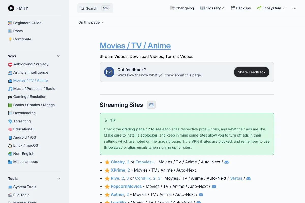Click the more options three-dot icon
The width and height of the screenshot is (305, 203).
pos(294,8)
